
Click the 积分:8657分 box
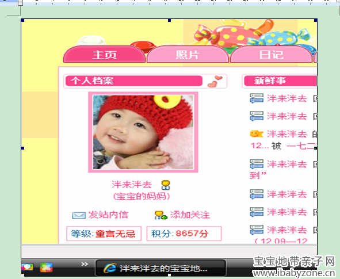[184, 234]
